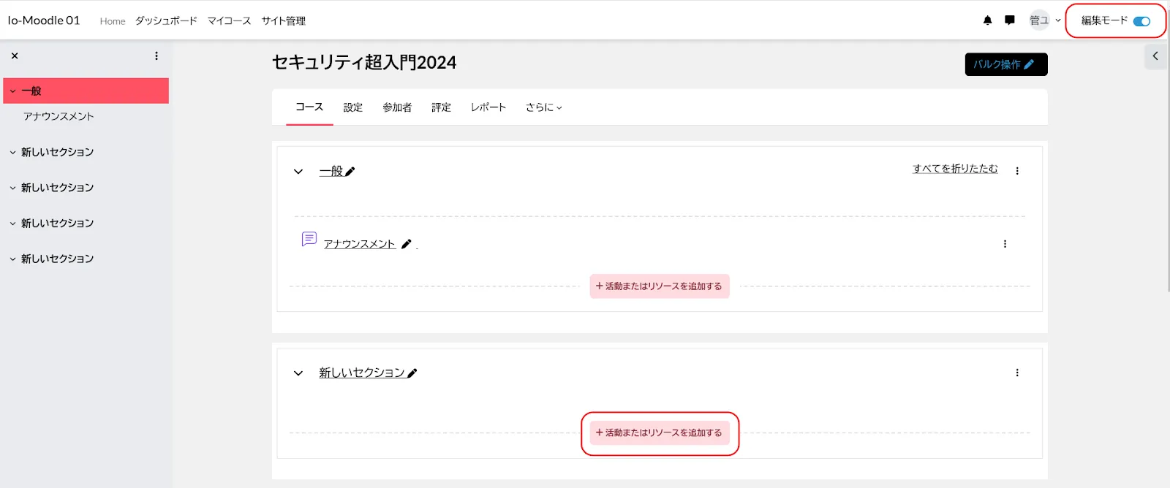Open the 一般 section actions menu
Image resolution: width=1170 pixels, height=488 pixels.
[1016, 171]
